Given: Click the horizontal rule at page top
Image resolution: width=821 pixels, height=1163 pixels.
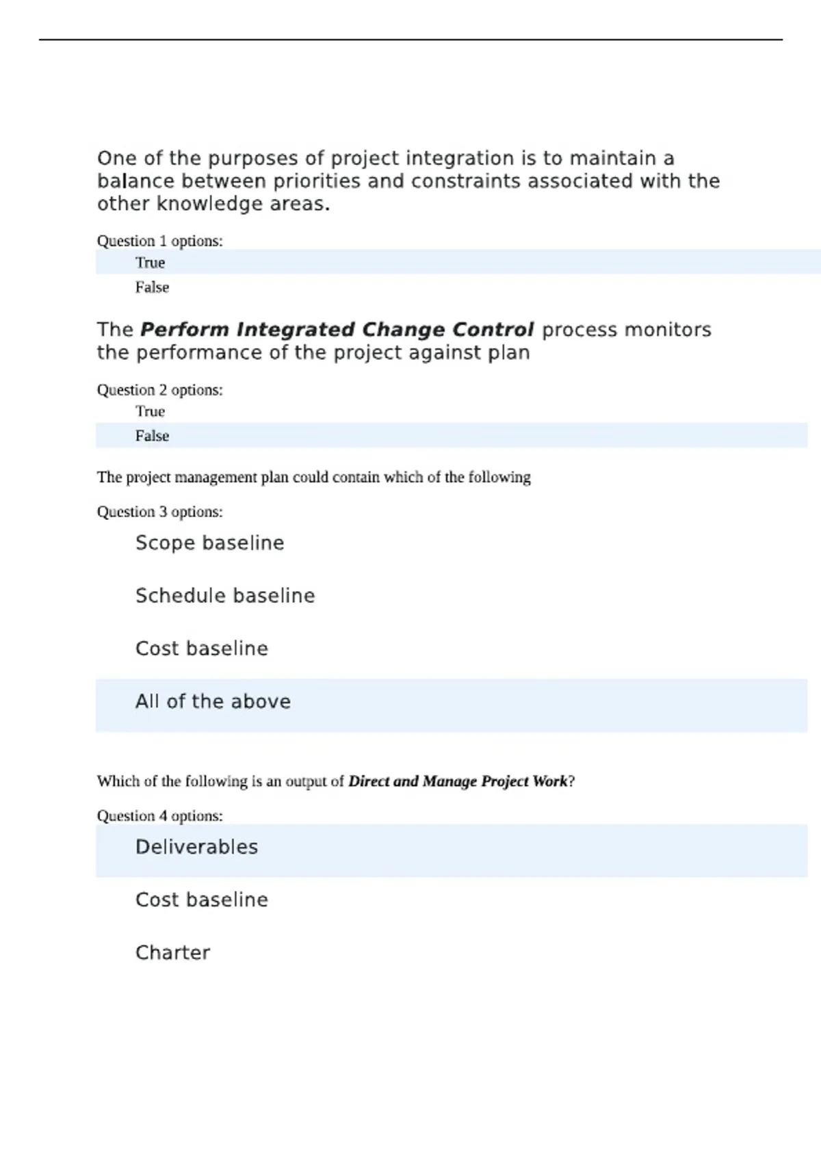Looking at the screenshot, I should 410,40.
